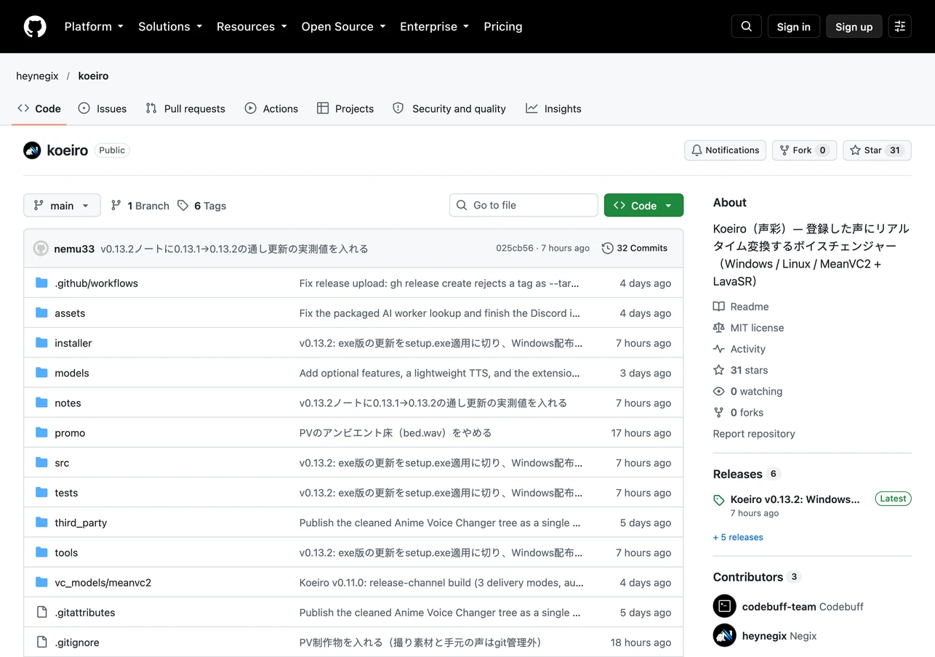Viewport: 935px width, 657px height.
Task: Expand the Platform menu
Action: pyautogui.click(x=94, y=26)
